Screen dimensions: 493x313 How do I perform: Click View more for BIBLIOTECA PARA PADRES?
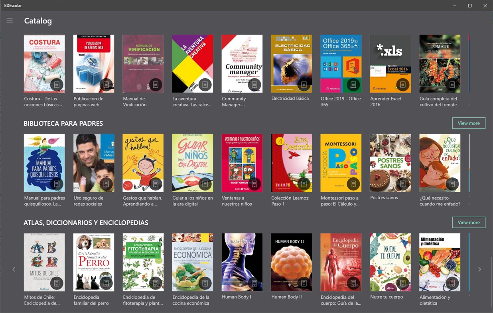point(469,123)
